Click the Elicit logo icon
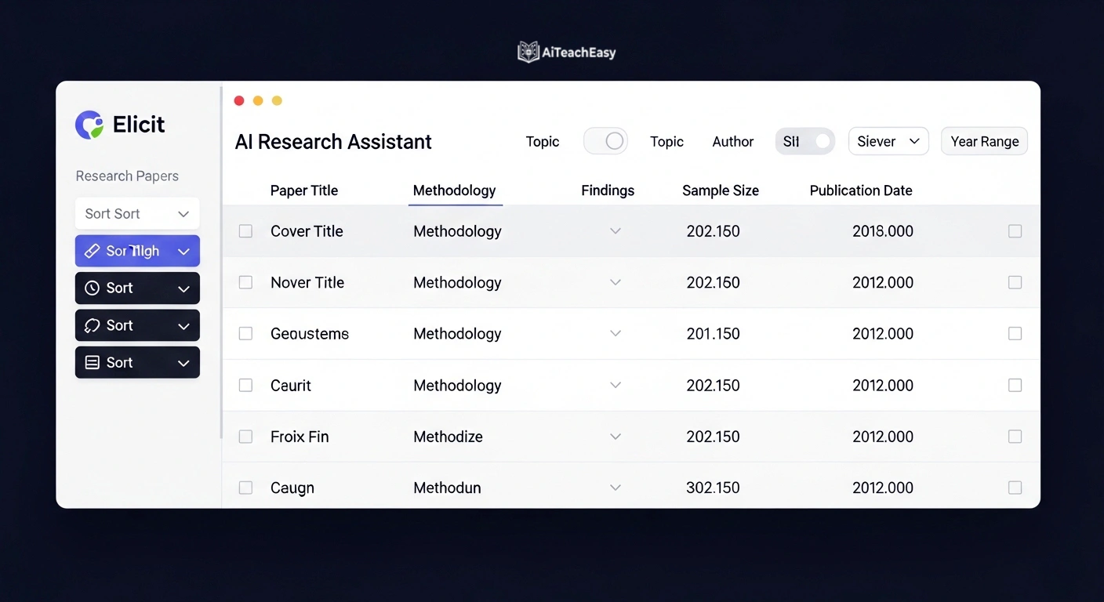 pos(89,124)
